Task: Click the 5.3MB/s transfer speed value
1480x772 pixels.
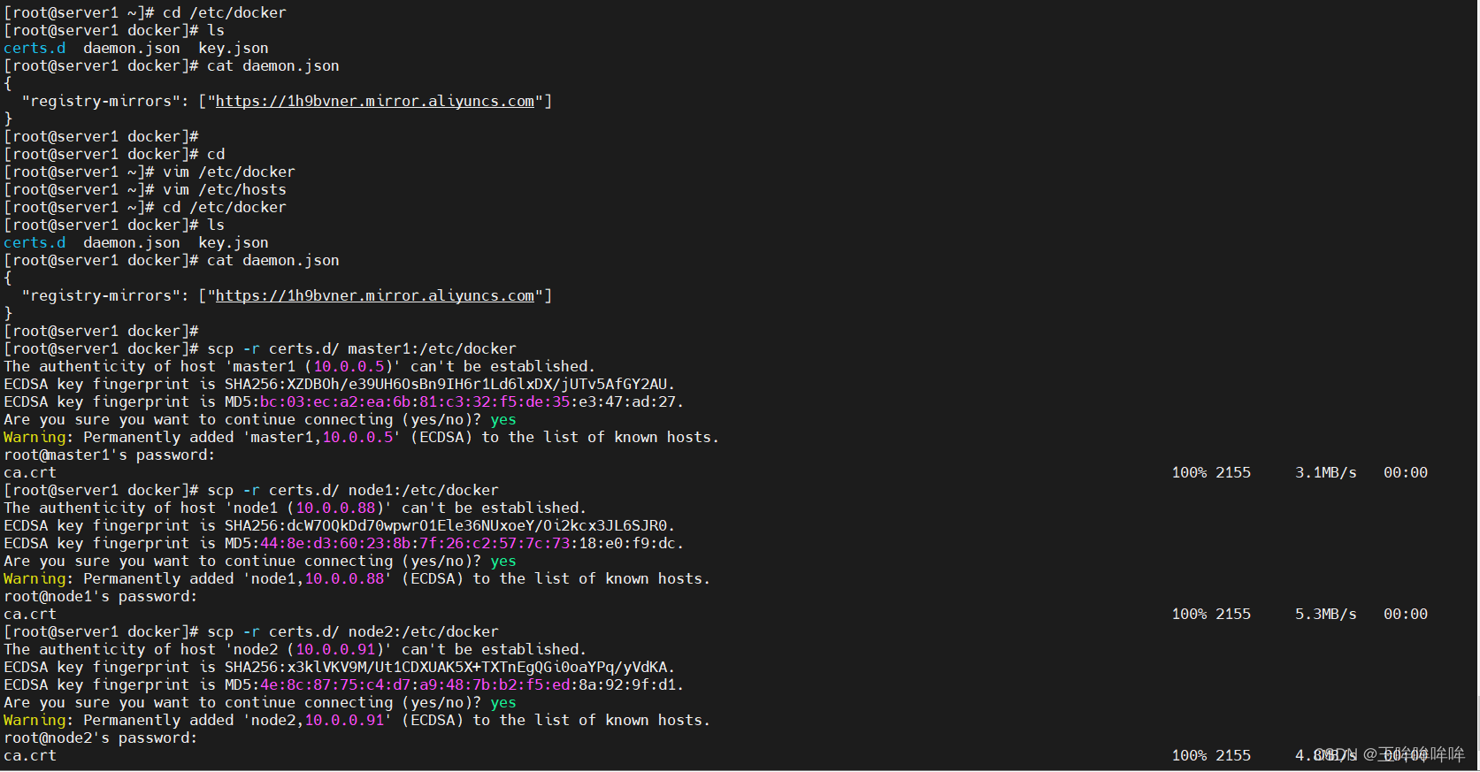Action: pos(1326,615)
